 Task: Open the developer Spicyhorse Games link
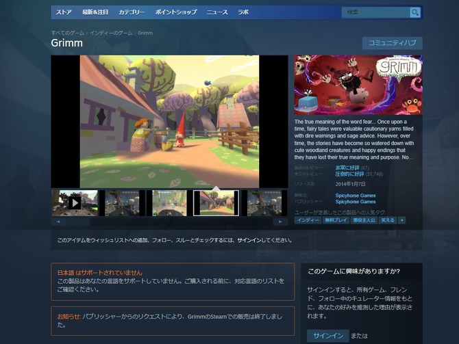point(356,196)
